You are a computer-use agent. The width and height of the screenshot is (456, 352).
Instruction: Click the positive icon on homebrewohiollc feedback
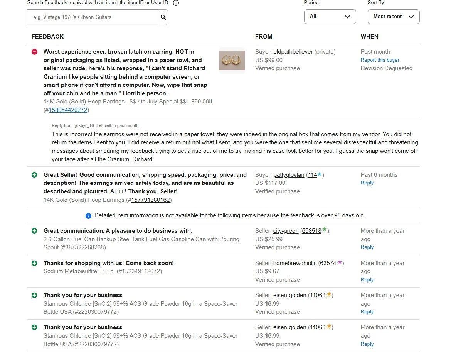pos(34,263)
